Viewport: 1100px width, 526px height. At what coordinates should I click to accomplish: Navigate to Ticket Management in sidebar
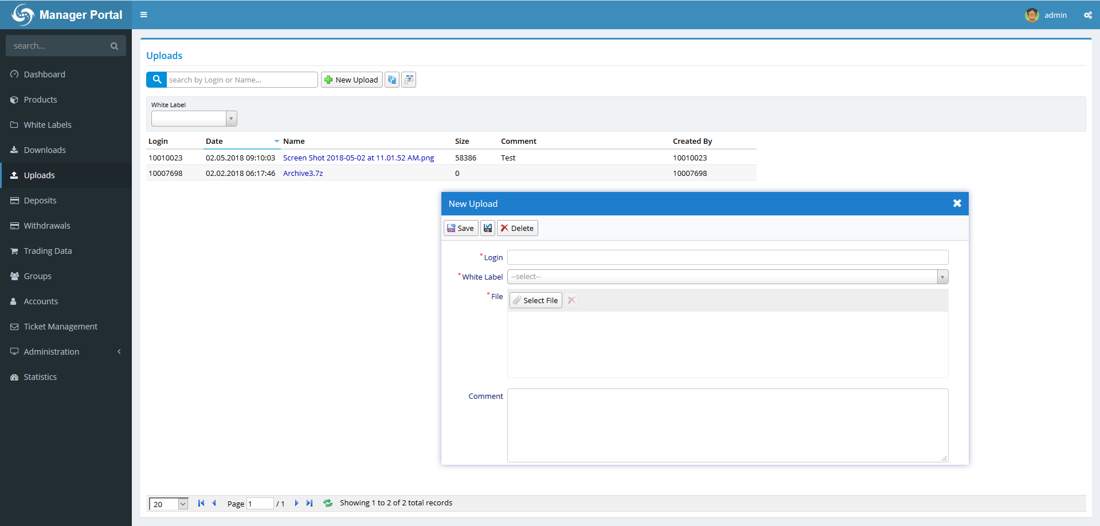coord(60,327)
